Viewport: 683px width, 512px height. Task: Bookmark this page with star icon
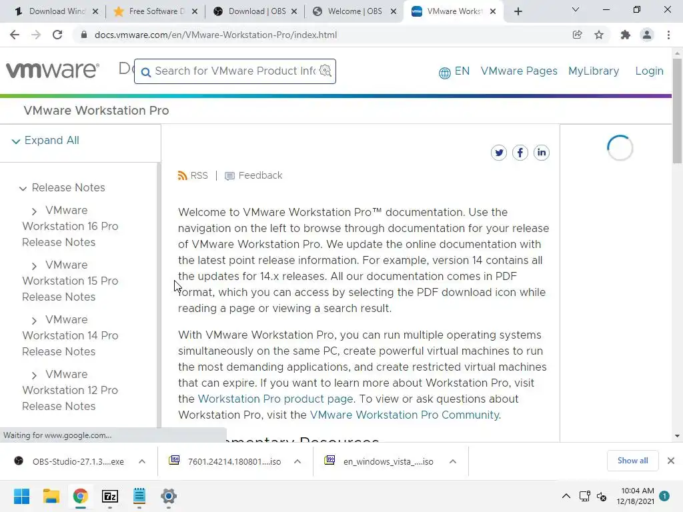[x=599, y=35]
